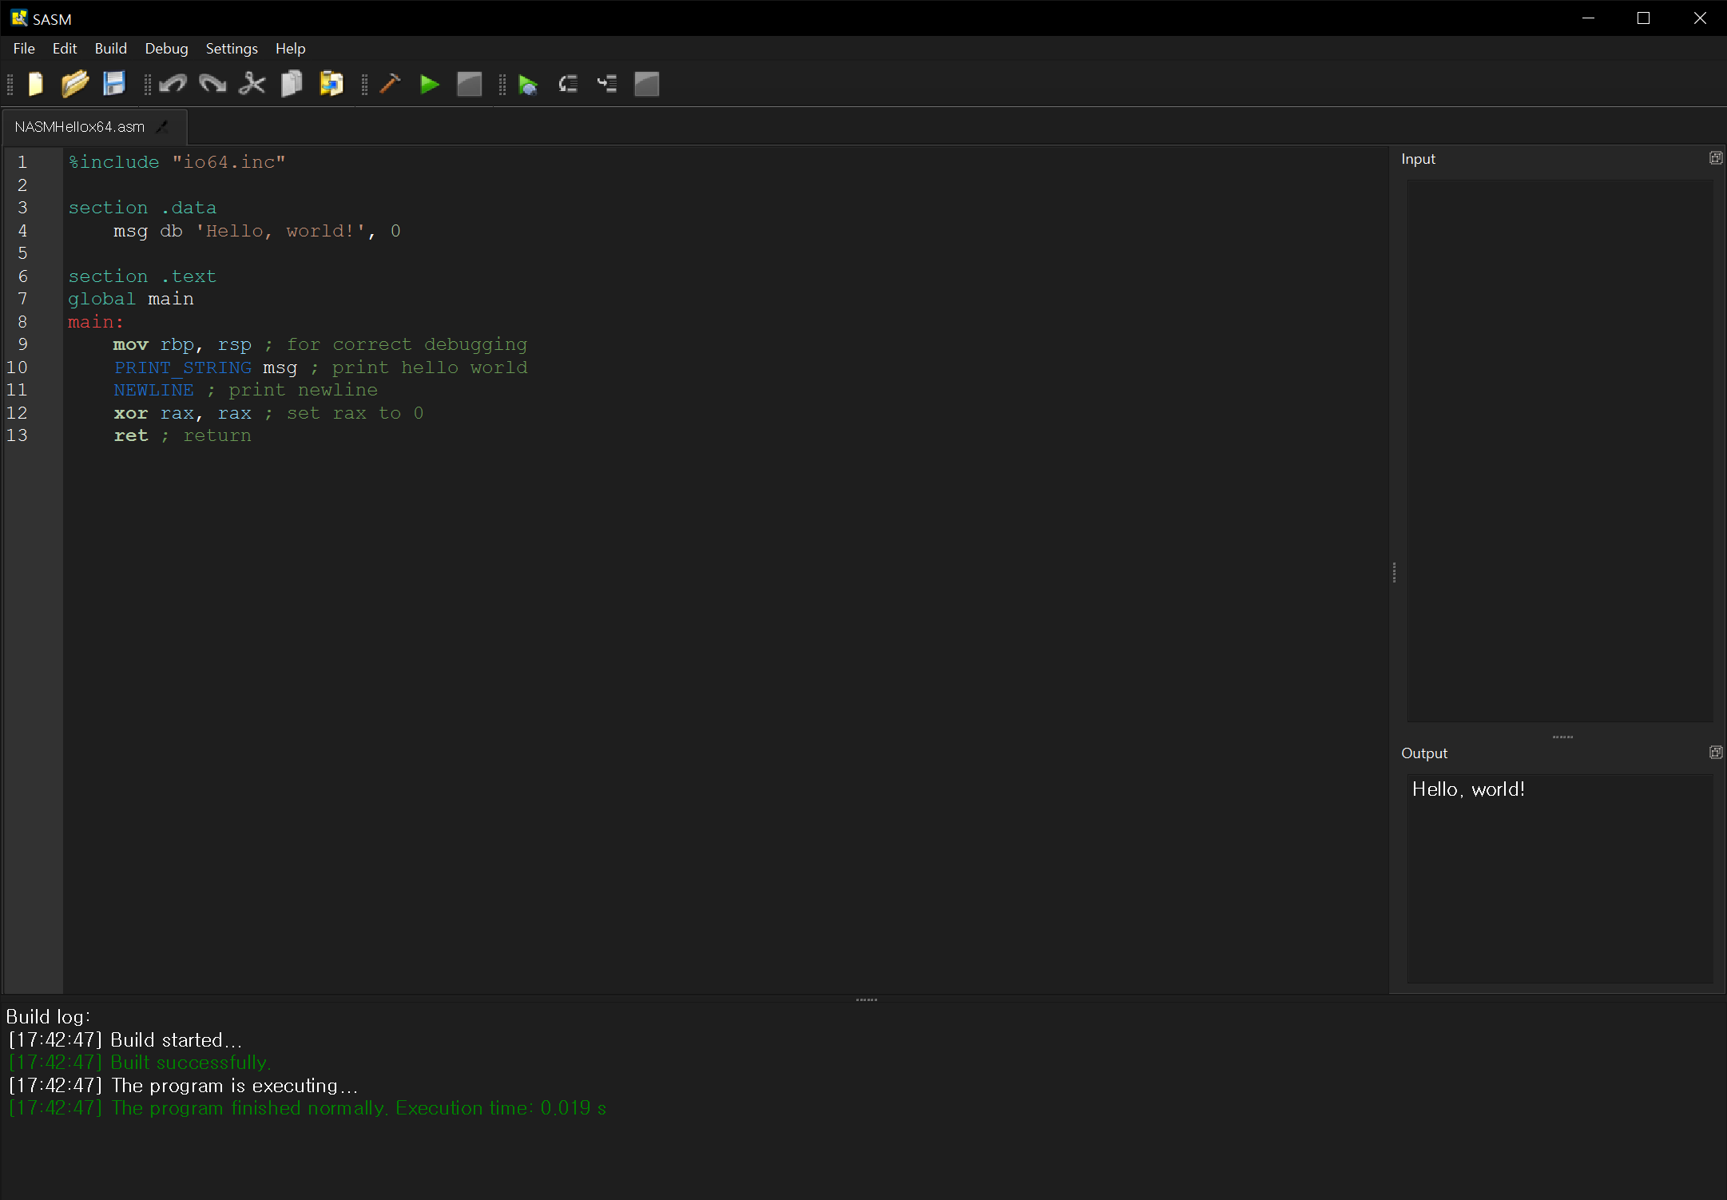Open the Build menu

coord(110,49)
